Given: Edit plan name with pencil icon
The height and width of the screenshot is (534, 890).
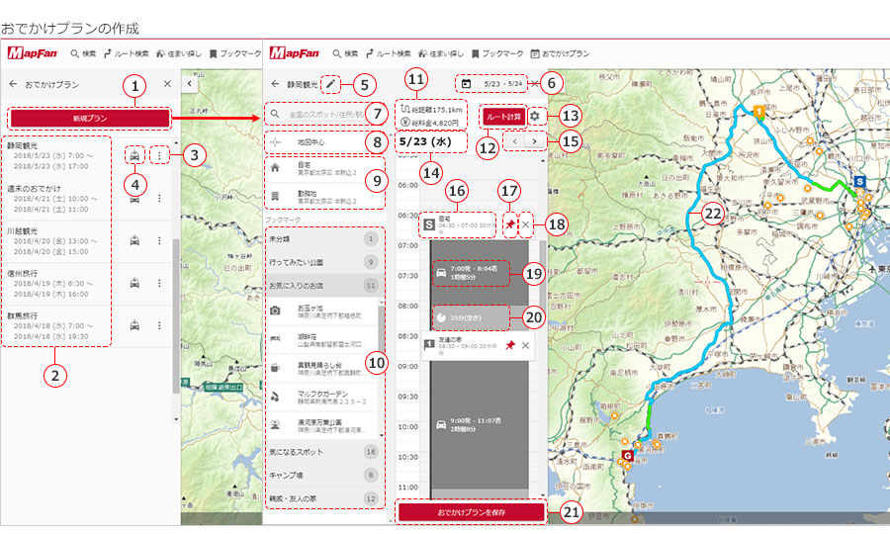Looking at the screenshot, I should pyautogui.click(x=330, y=84).
